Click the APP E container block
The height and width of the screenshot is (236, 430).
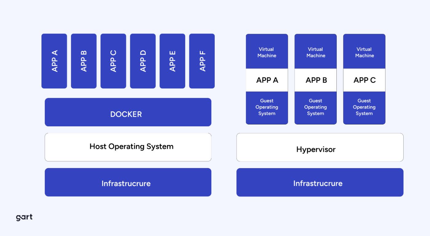(x=172, y=61)
